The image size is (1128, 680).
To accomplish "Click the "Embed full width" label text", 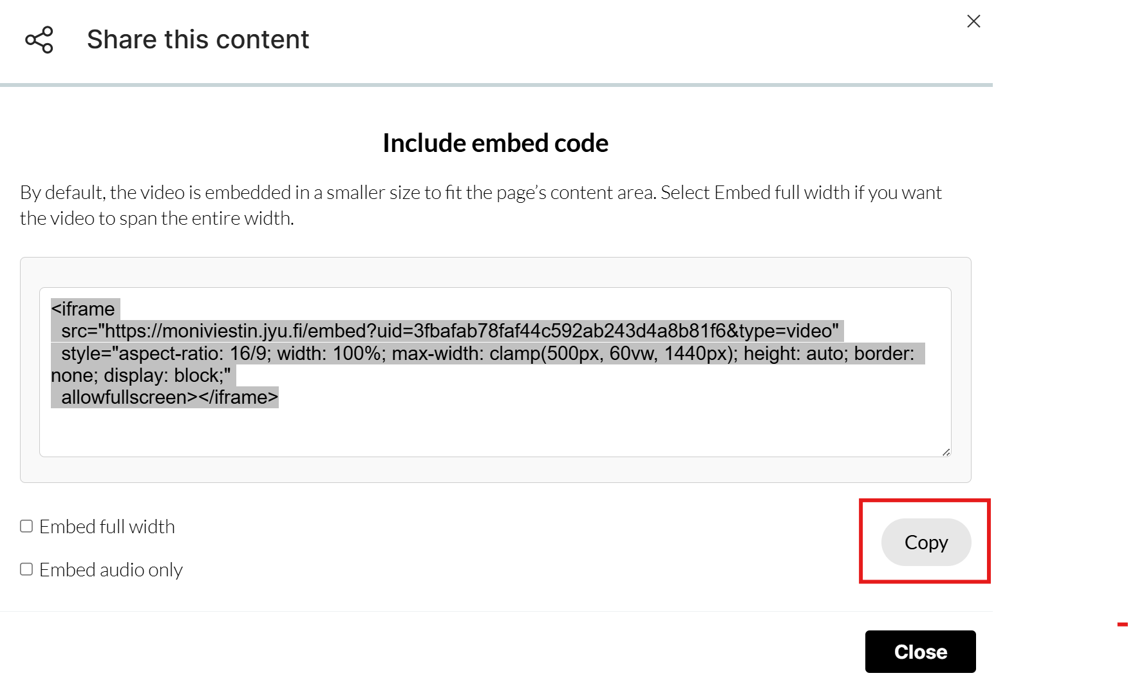I will (x=107, y=527).
